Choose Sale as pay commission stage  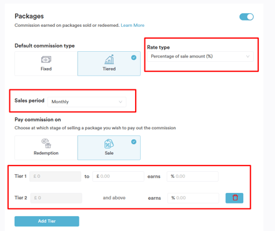tap(109, 148)
